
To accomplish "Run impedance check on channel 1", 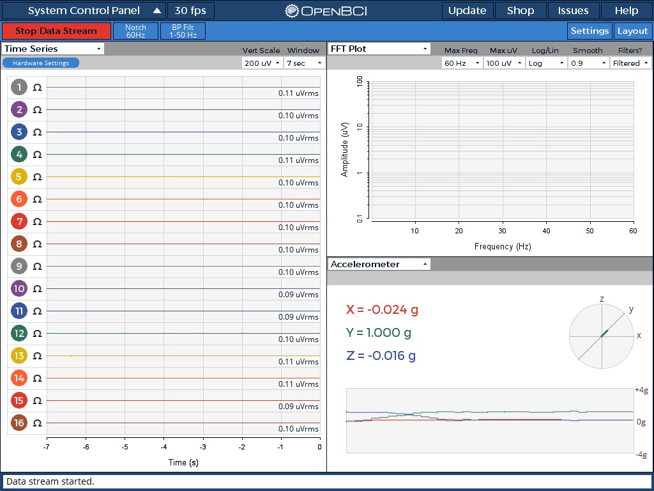I will coord(37,87).
